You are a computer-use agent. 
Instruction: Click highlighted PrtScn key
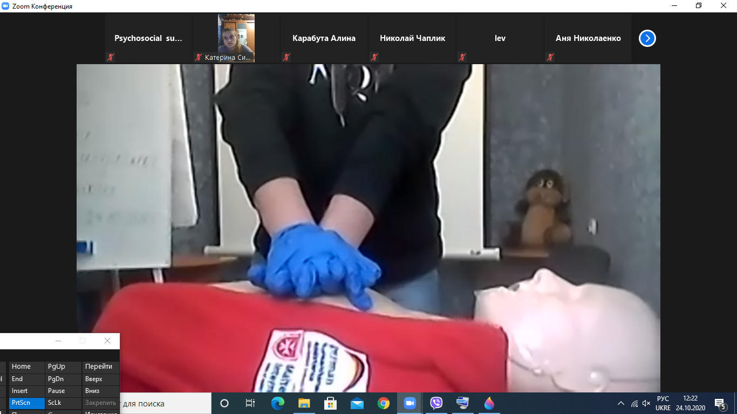tap(26, 403)
